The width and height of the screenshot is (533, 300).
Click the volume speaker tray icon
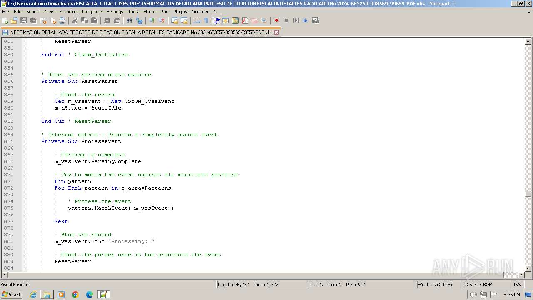pyautogui.click(x=473, y=295)
